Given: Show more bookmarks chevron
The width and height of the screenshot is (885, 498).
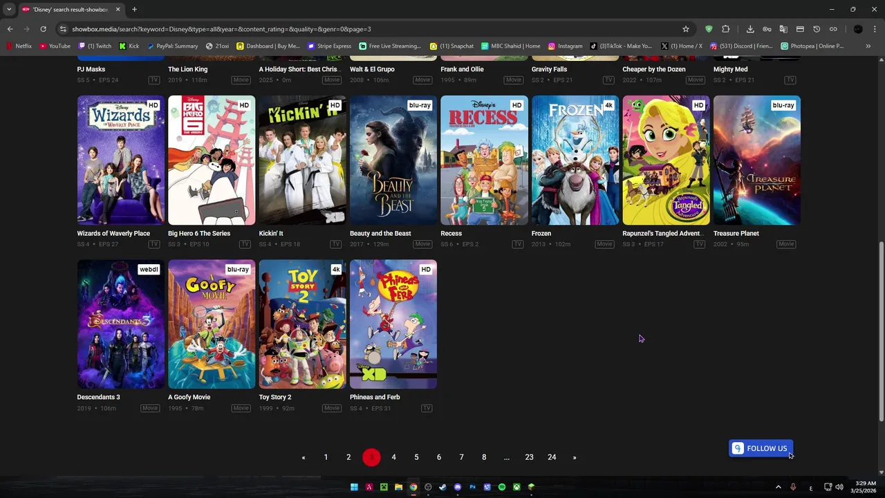Looking at the screenshot, I should [x=868, y=46].
